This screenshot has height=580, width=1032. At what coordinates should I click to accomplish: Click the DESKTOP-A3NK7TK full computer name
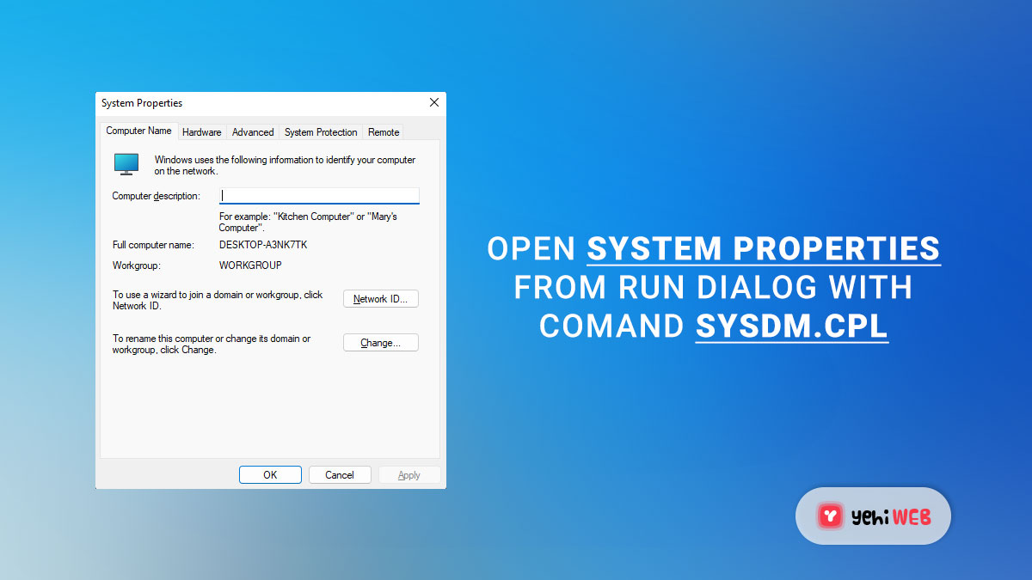tap(263, 245)
